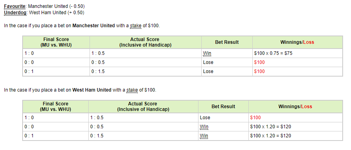Click 'Lose' result in second table

point(205,118)
